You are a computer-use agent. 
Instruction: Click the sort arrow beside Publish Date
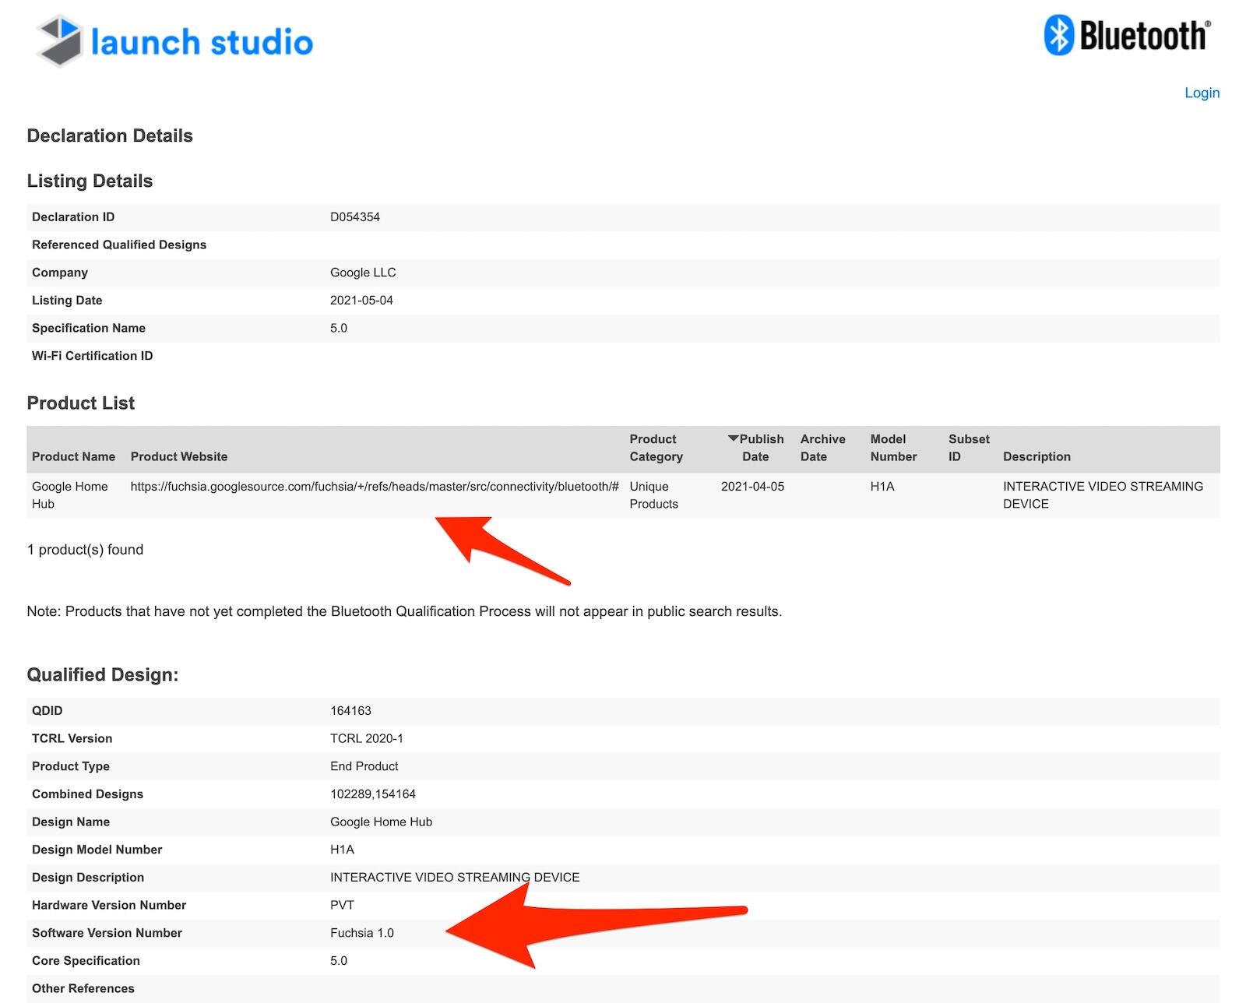[732, 438]
